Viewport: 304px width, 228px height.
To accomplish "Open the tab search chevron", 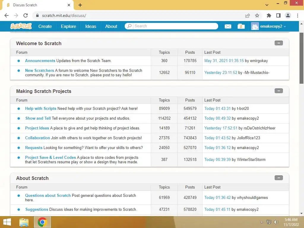I will click(x=267, y=5).
